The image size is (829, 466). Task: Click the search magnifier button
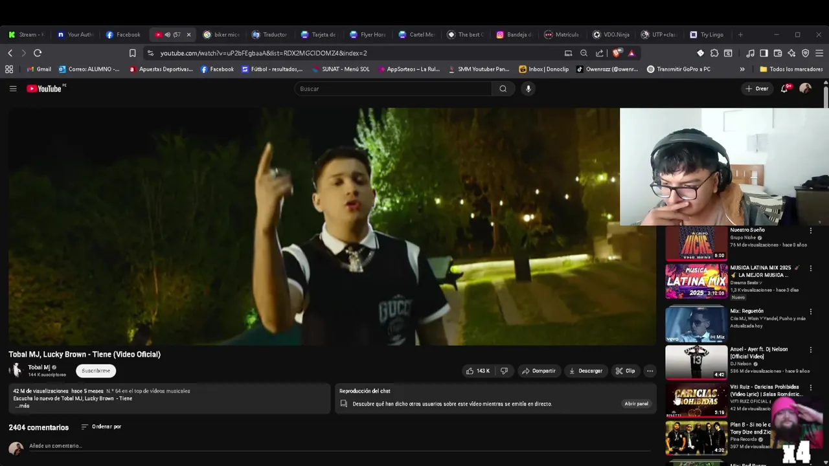[x=503, y=89]
